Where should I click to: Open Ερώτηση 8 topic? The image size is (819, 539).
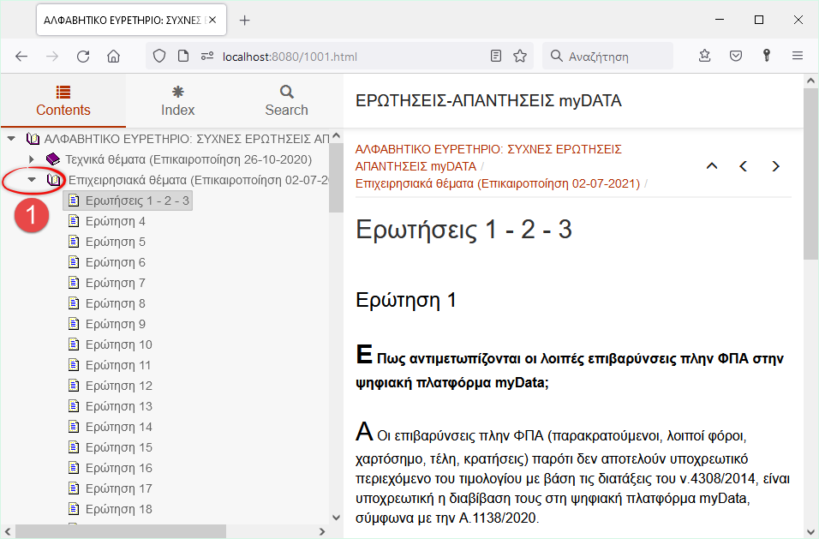click(x=116, y=303)
